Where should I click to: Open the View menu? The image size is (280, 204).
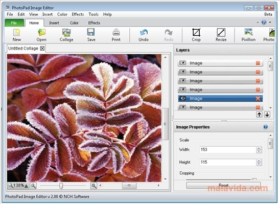[34, 14]
